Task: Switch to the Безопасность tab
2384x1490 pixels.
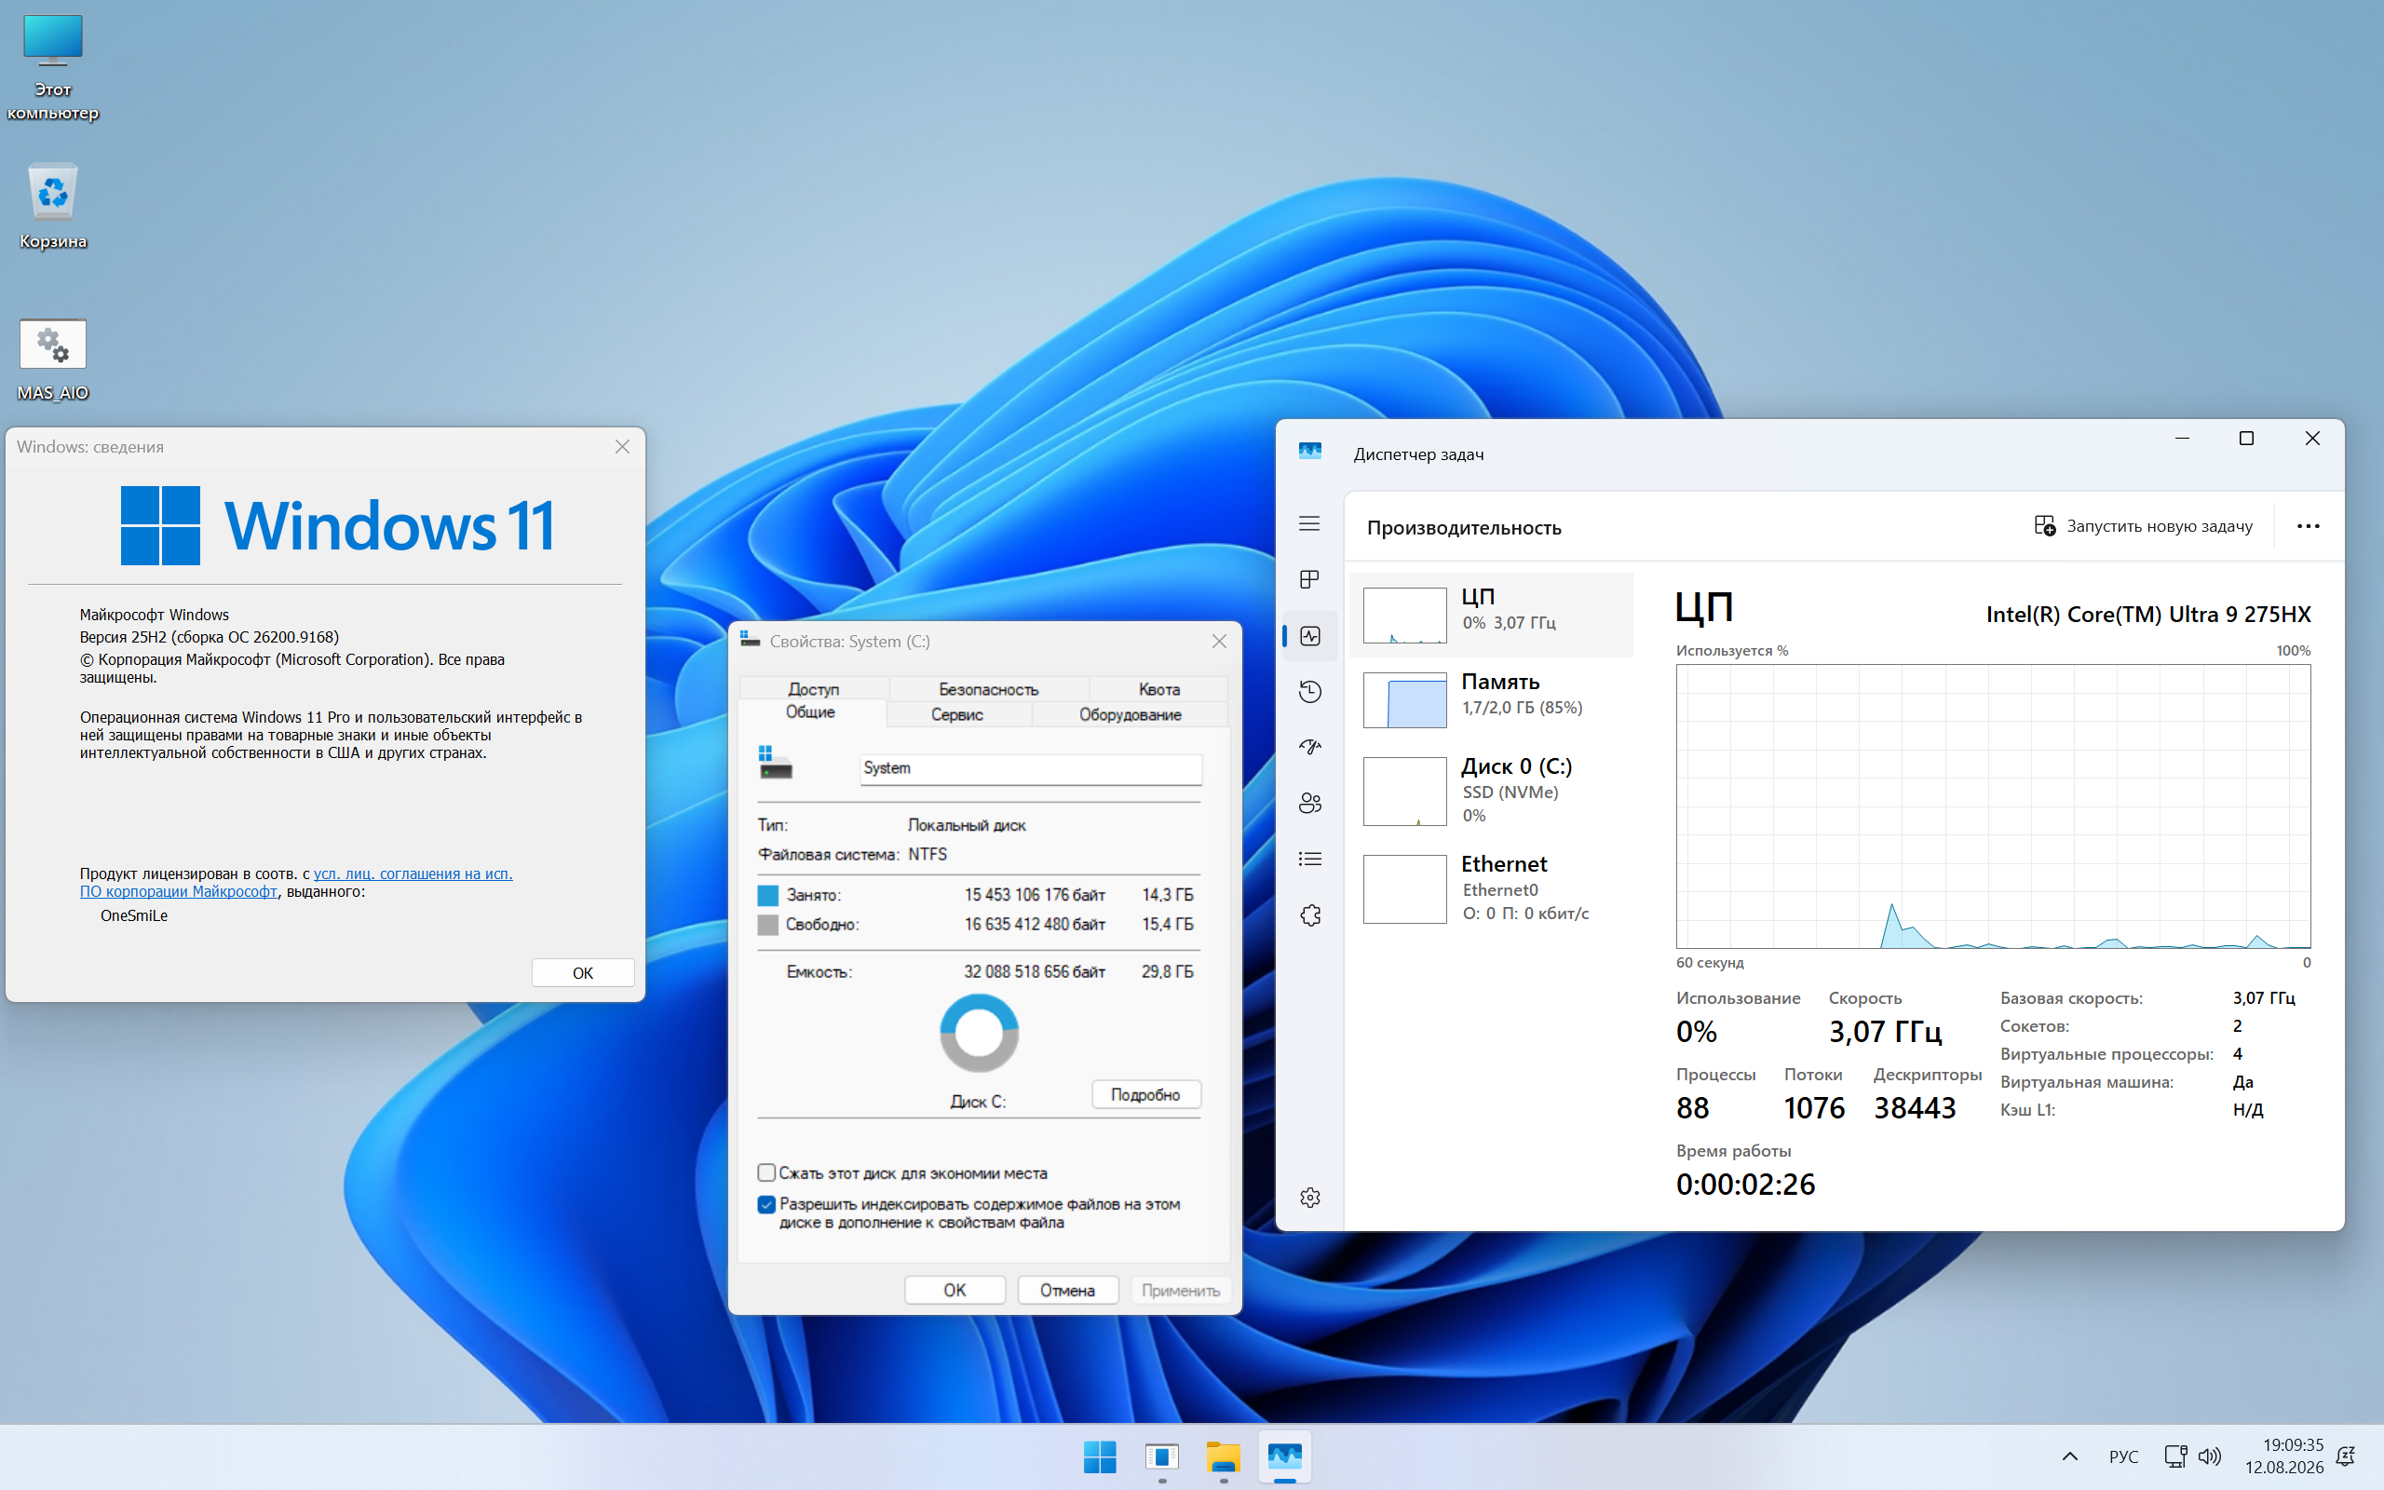Action: (988, 689)
